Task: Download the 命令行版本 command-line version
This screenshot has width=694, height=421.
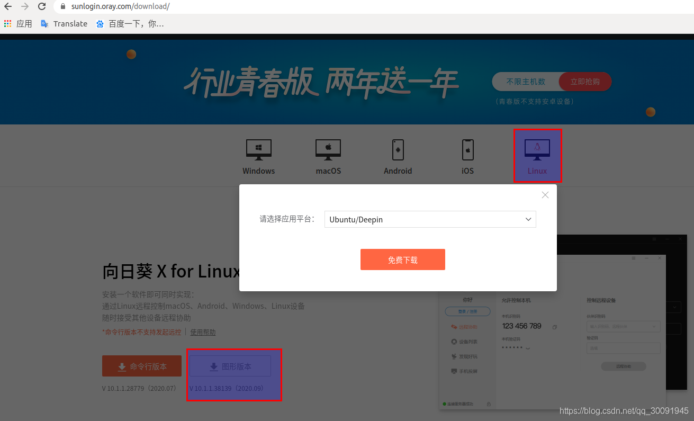Action: point(142,366)
